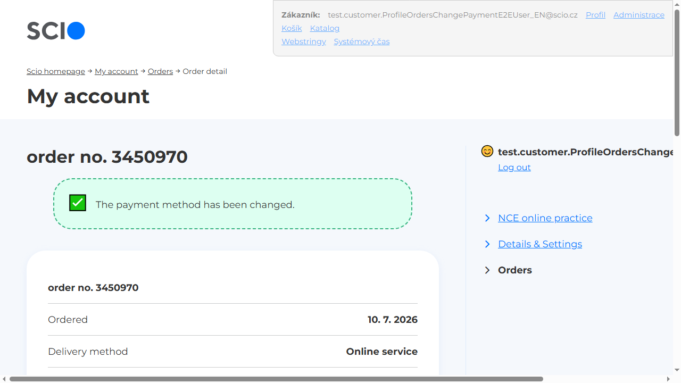The height and width of the screenshot is (383, 681).
Task: Click the 'Order detail' breadcrumb text
Action: point(205,71)
